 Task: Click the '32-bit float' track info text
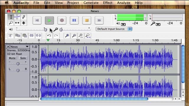[14, 54]
